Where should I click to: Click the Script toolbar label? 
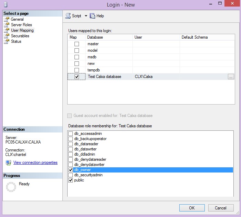[x=77, y=16]
